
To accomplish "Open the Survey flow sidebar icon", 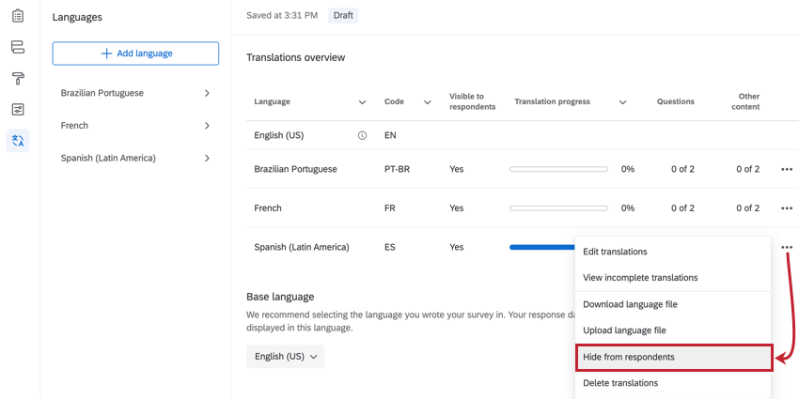I will [18, 47].
